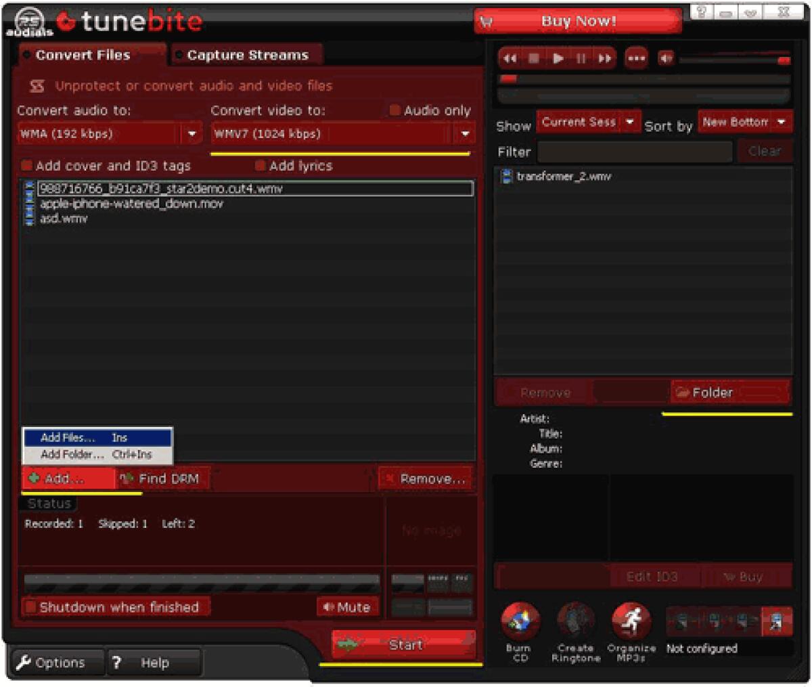Click the Find DRM button
Screen dimensions: 812x687
[x=163, y=479]
